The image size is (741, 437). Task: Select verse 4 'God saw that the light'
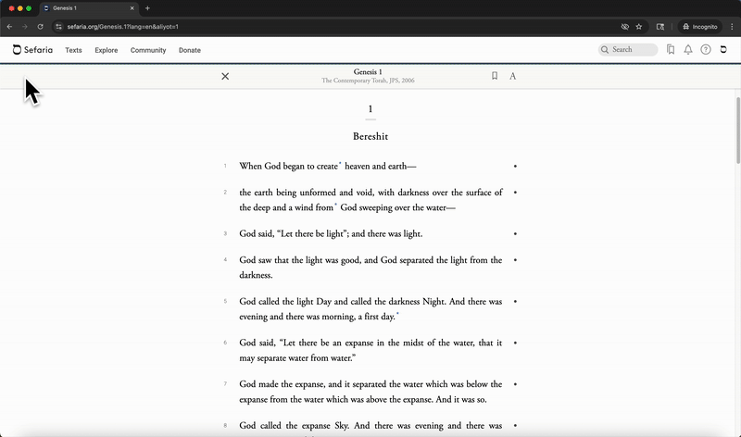(x=370, y=268)
